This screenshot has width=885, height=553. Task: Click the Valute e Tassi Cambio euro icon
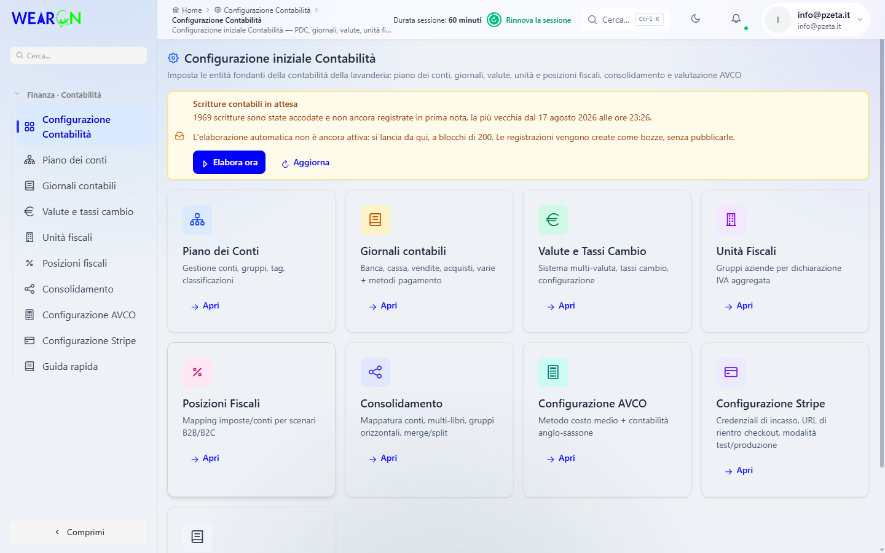[553, 219]
